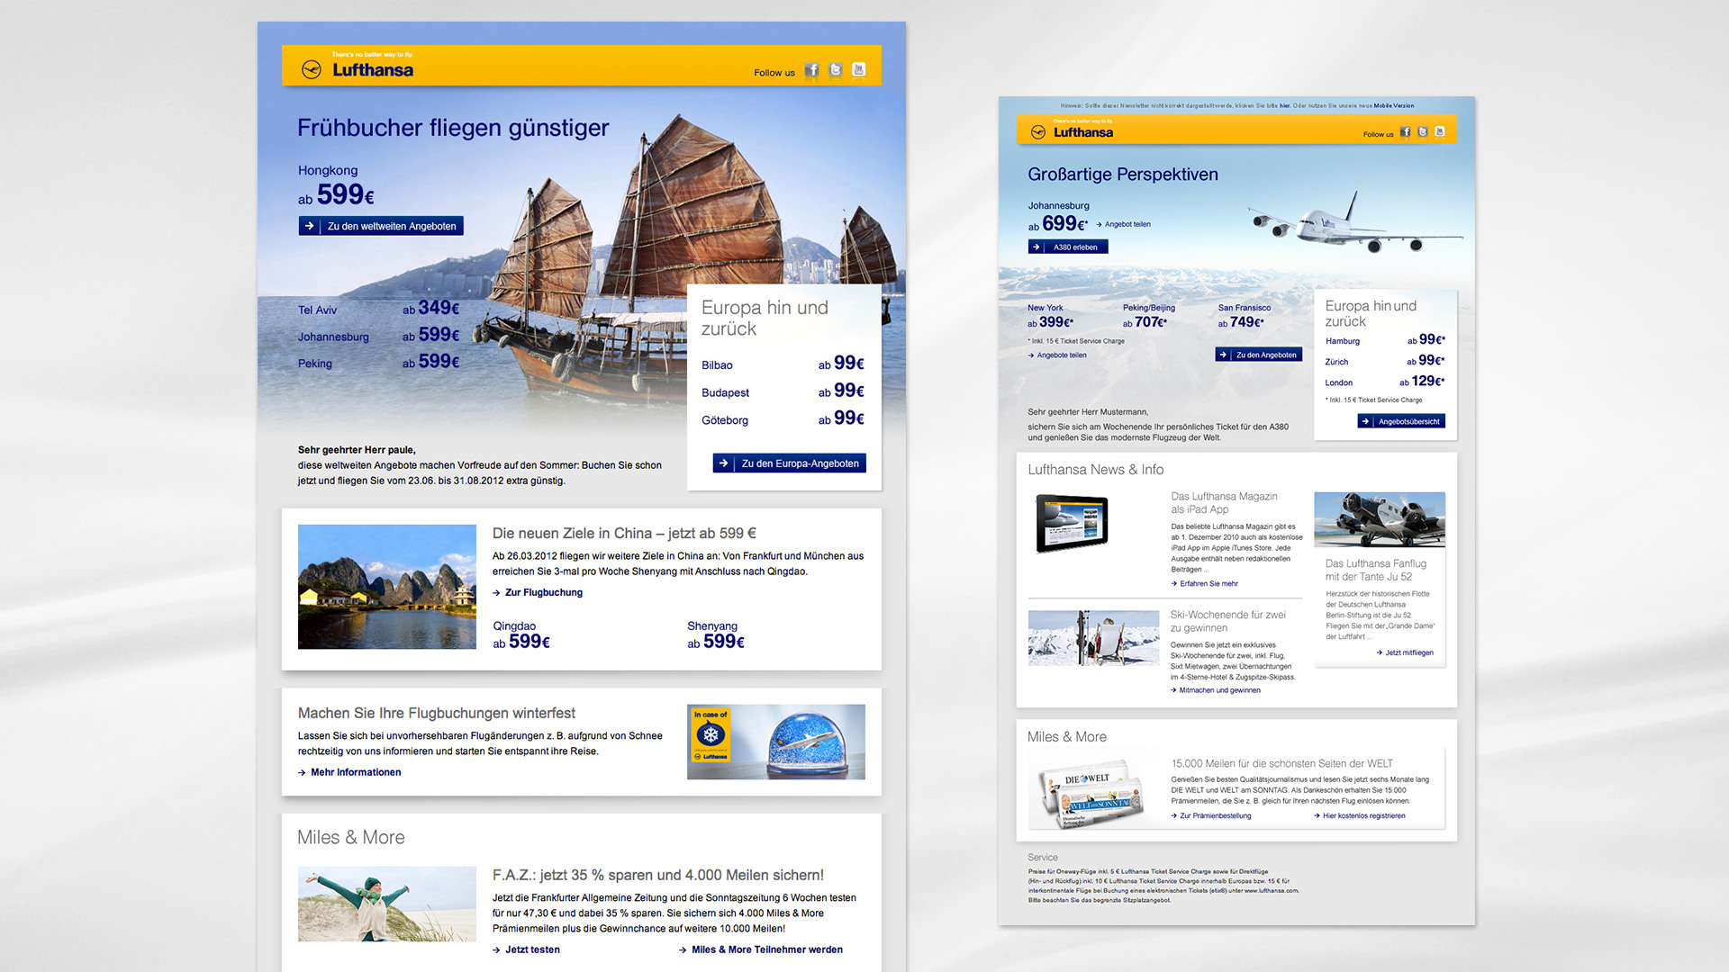Click 'Tel Aviv' destination text
Viewport: 1729px width, 972px height.
click(317, 310)
